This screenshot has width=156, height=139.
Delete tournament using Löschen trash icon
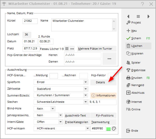tap(128, 46)
